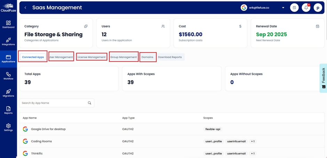The width and height of the screenshot is (327, 158).
Task: Click Coding Rooms useri...profile scope chip
Action: 213,141
